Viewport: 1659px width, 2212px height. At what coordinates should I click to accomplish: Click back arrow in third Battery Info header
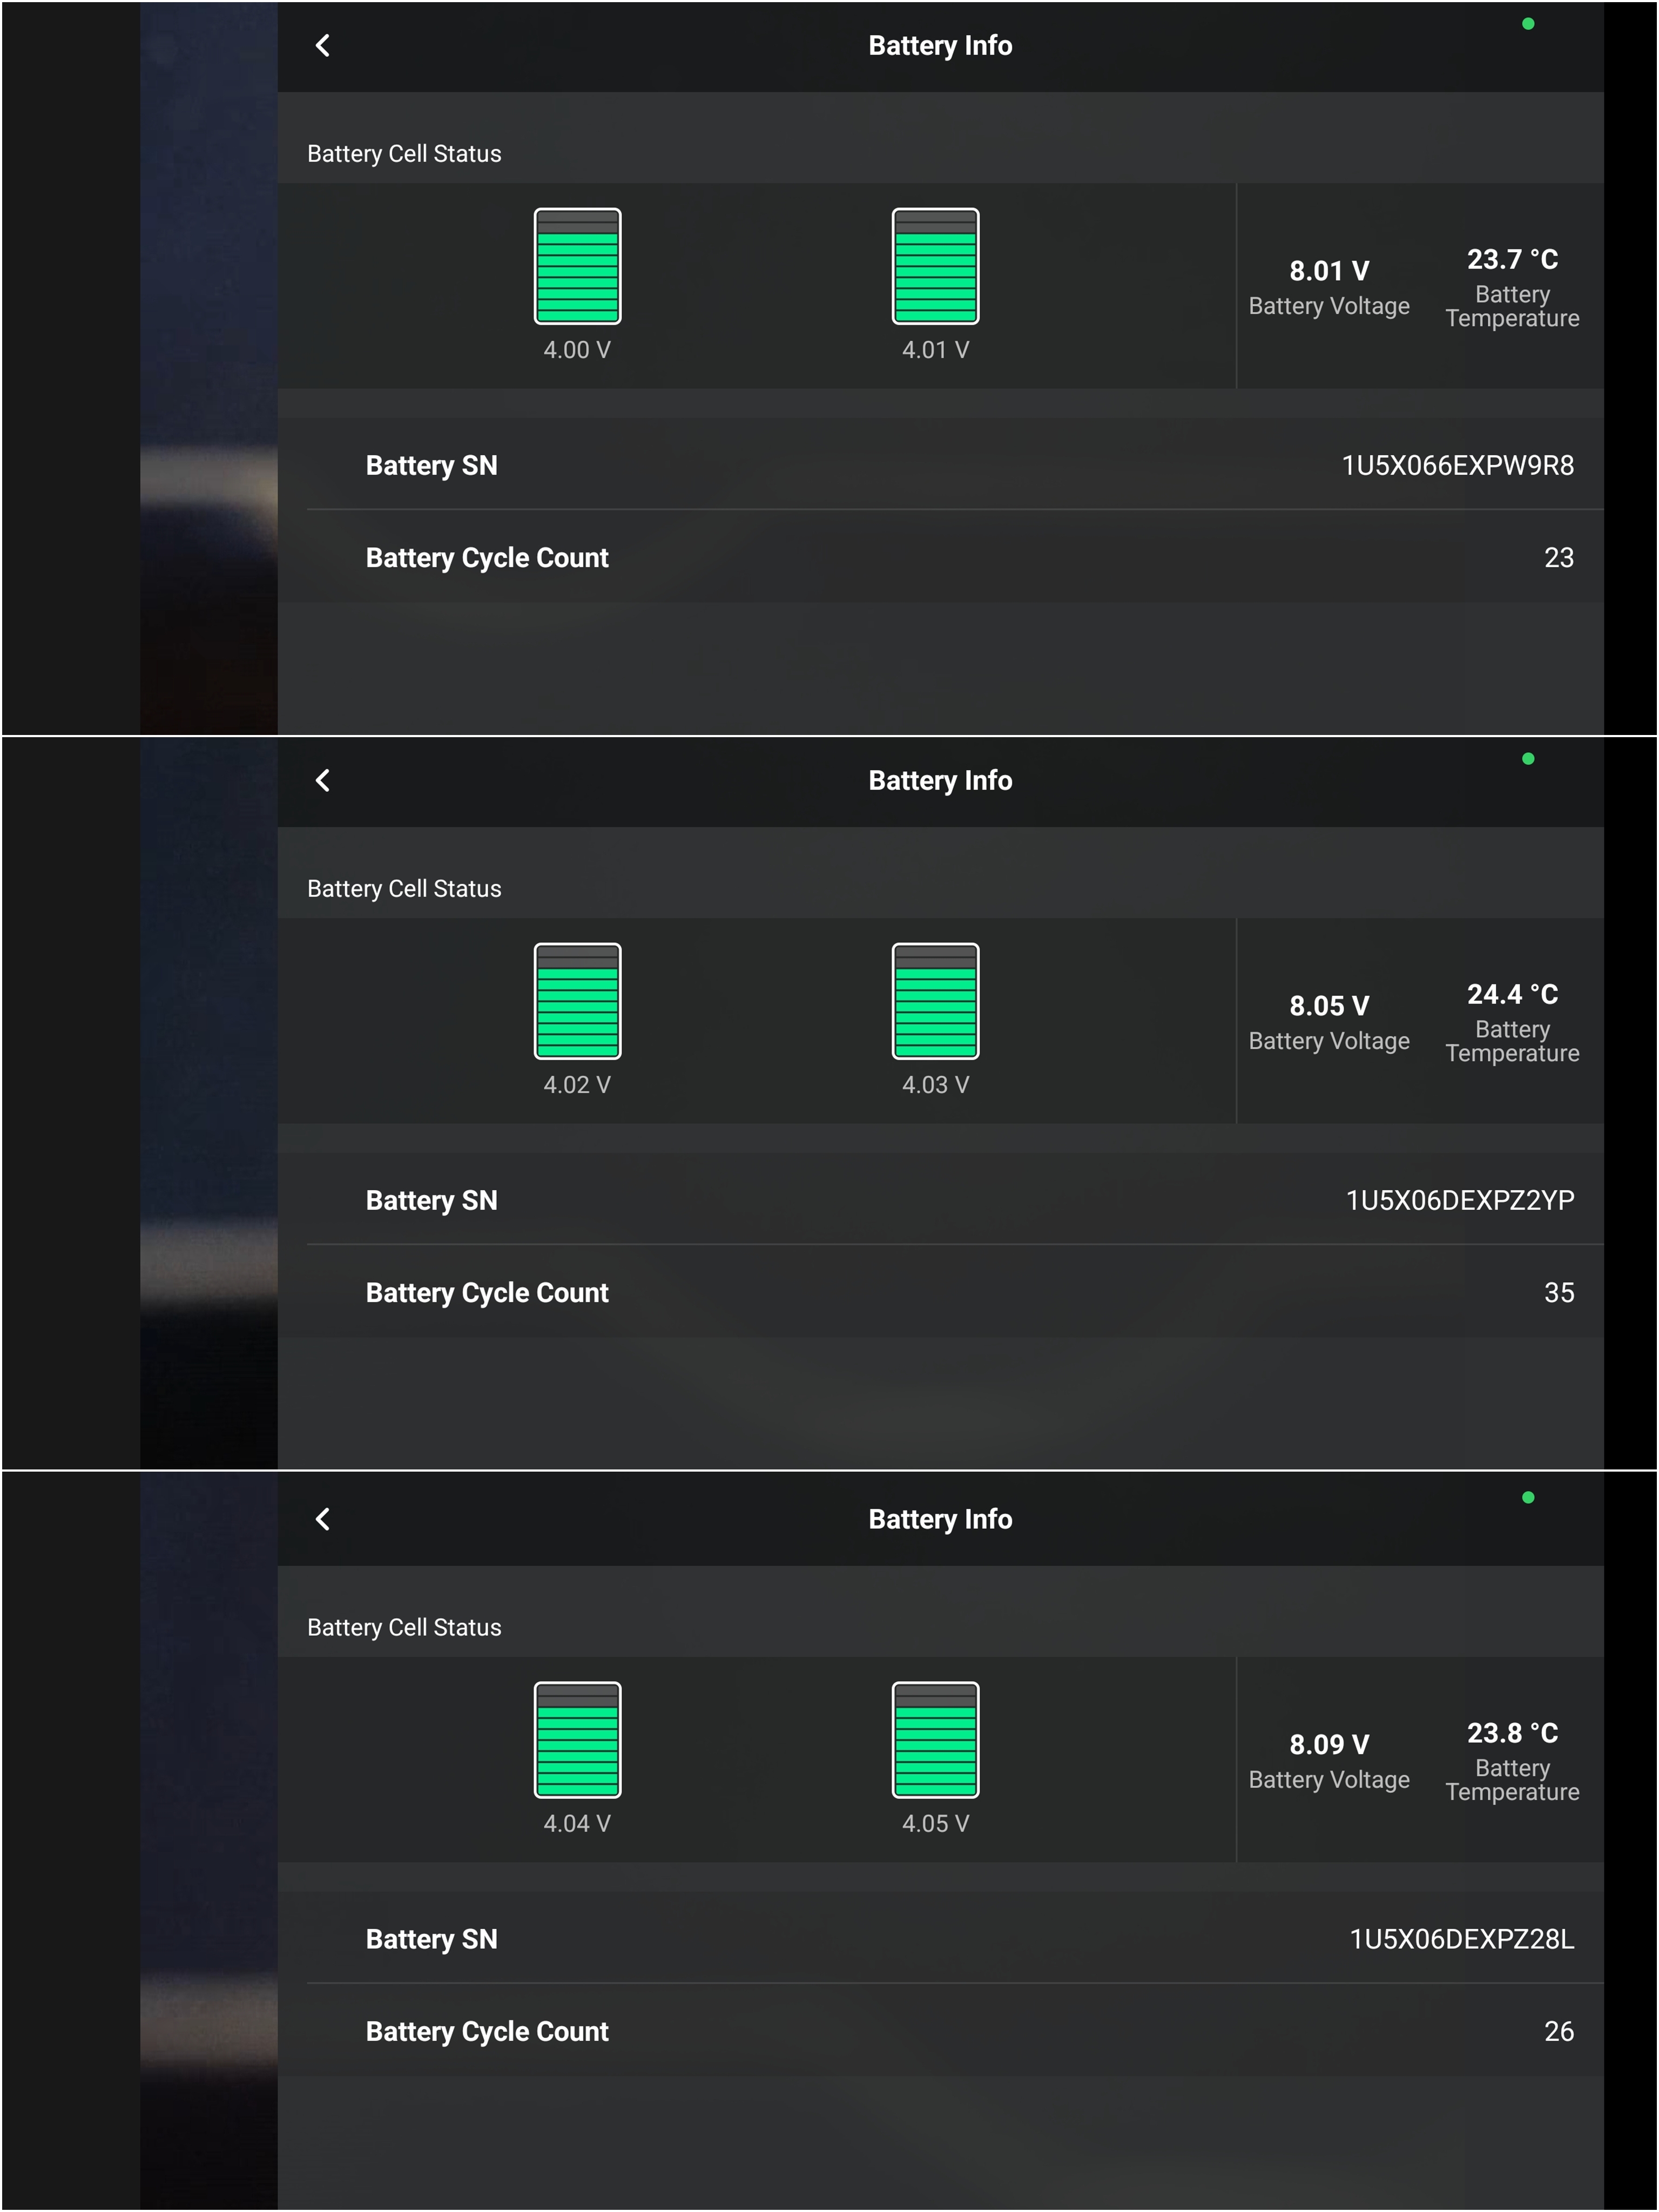click(x=322, y=1519)
